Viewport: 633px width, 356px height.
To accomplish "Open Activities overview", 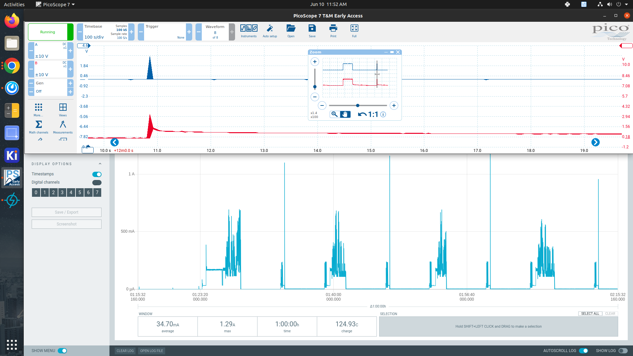I will (x=14, y=4).
